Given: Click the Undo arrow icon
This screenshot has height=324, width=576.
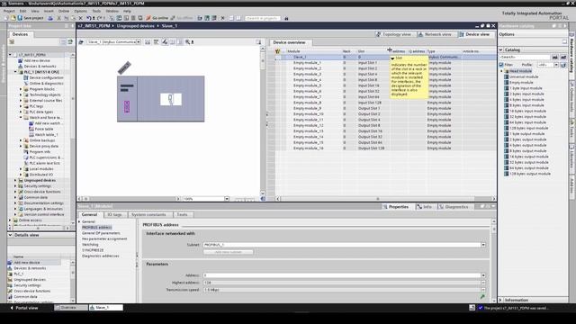Looking at the screenshot, I should [x=88, y=18].
